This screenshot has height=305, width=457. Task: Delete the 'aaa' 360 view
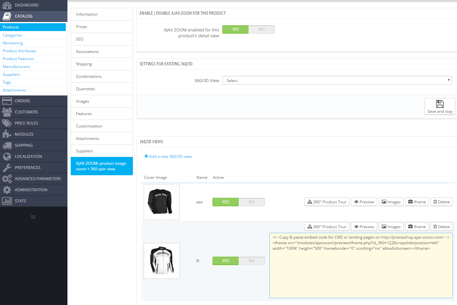coord(441,202)
